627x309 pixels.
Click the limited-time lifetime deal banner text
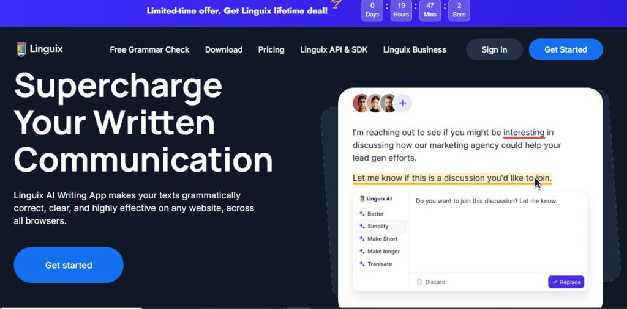point(237,11)
